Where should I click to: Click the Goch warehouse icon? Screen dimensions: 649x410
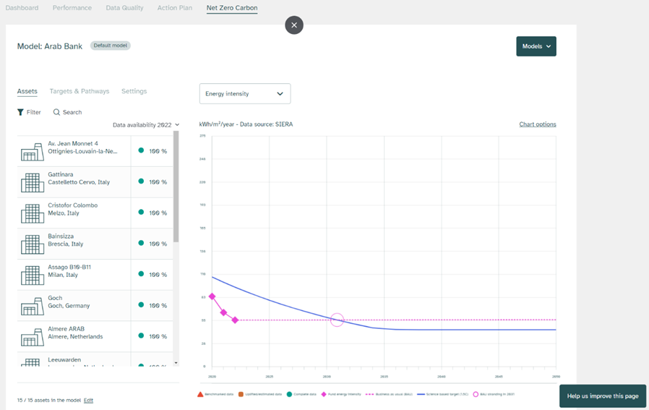tap(32, 306)
